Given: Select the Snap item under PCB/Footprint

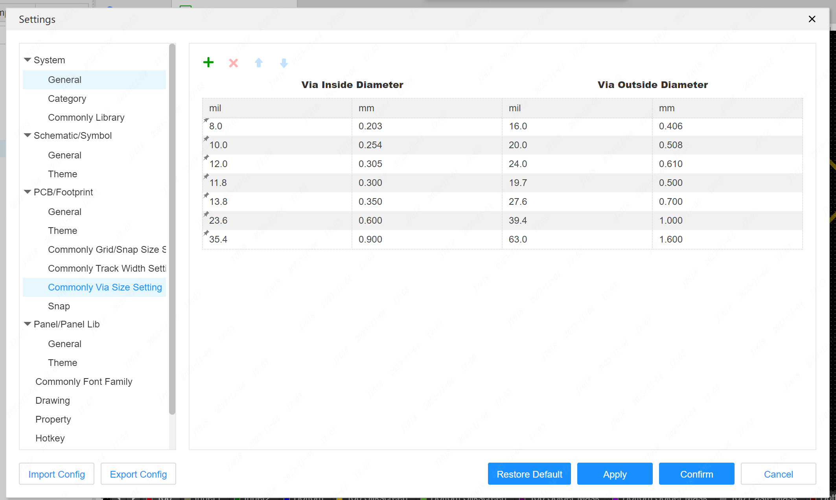Looking at the screenshot, I should coord(58,305).
